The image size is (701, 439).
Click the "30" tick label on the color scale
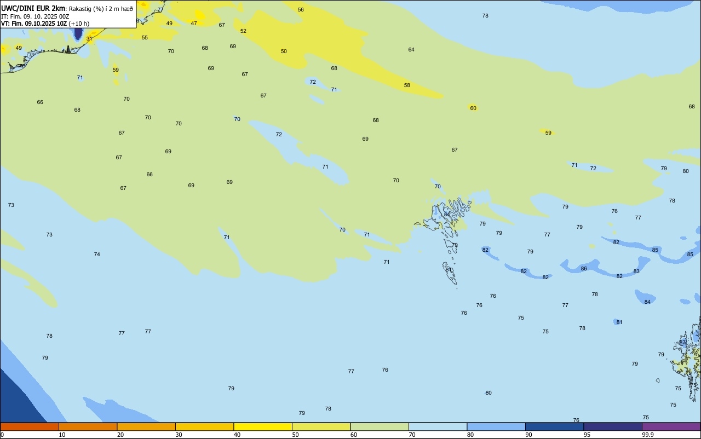click(x=179, y=435)
